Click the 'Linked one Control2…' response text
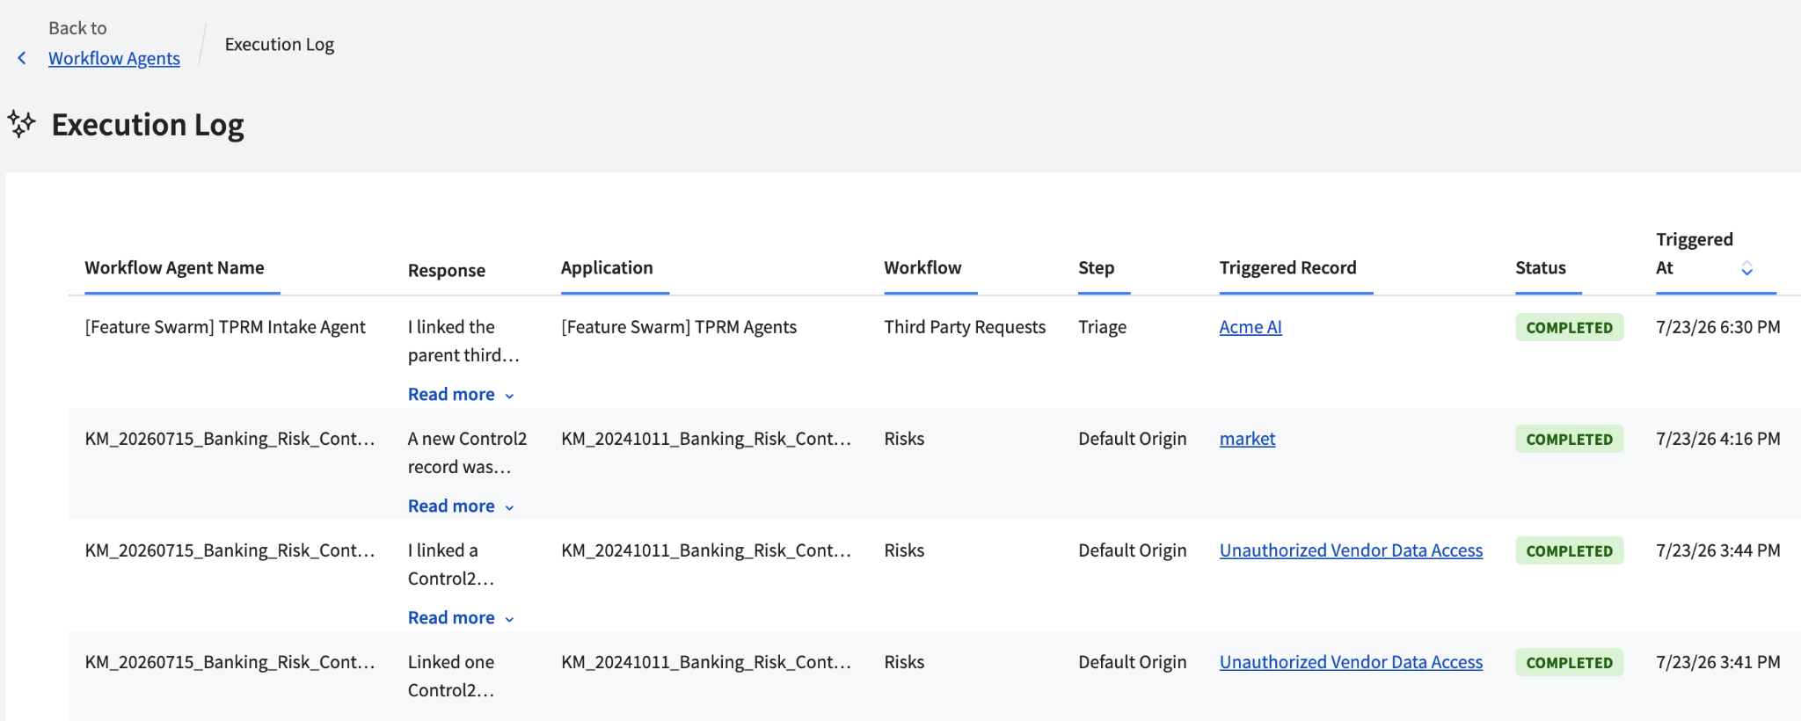The height and width of the screenshot is (721, 1801). tap(451, 676)
